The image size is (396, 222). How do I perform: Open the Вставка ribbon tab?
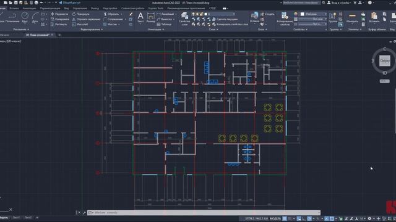[14, 8]
